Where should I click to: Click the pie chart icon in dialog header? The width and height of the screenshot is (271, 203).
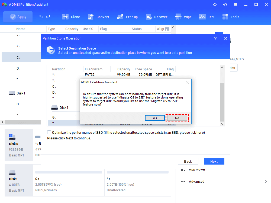click(51, 50)
